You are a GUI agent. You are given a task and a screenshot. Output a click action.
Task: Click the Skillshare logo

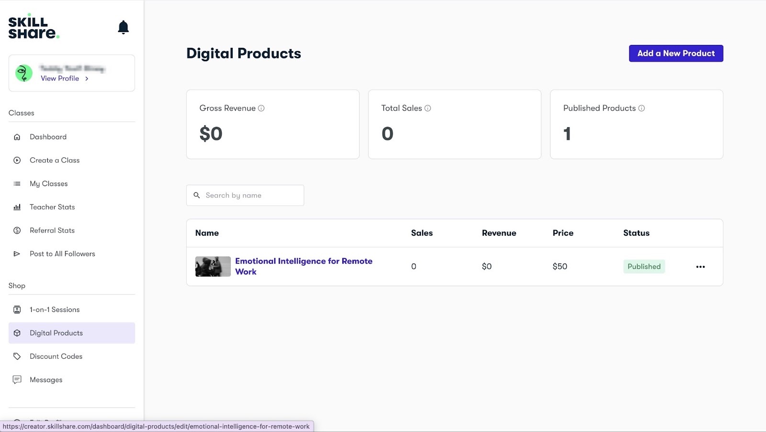34,27
